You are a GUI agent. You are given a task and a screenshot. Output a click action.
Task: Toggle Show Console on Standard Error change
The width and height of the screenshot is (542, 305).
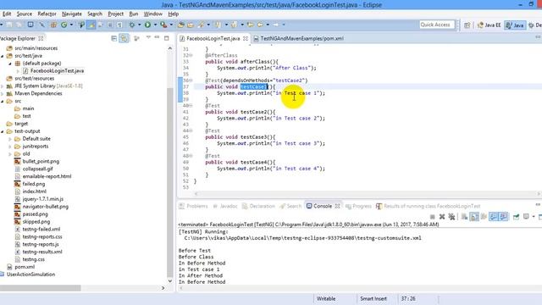click(x=503, y=217)
